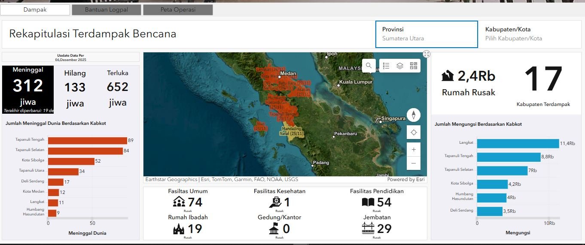Click the Rumah Rusak damaged house icon
Screen dimensions: 585x245
[x=448, y=76]
